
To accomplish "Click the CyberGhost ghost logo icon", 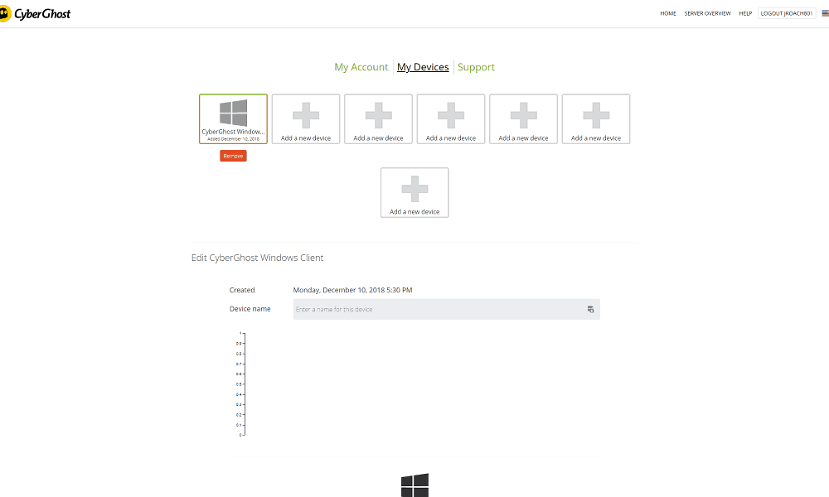I will coord(5,14).
